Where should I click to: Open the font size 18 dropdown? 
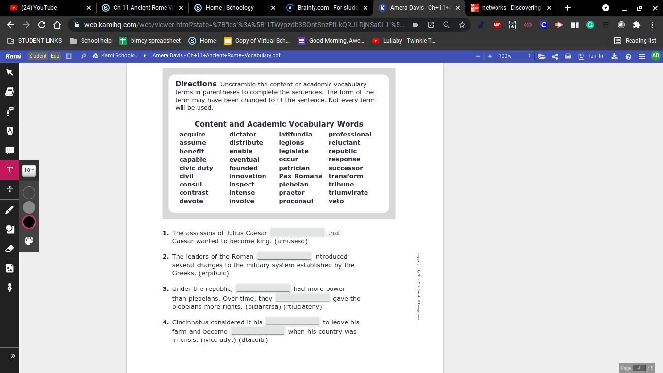(x=29, y=170)
